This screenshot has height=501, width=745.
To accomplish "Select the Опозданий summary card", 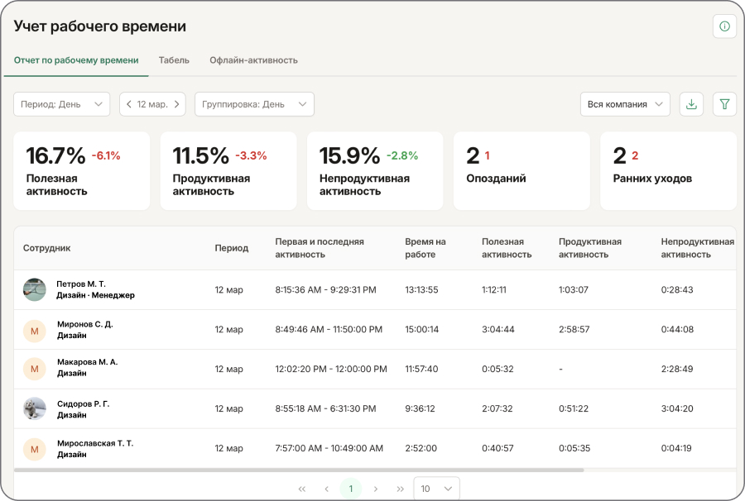I will click(521, 170).
